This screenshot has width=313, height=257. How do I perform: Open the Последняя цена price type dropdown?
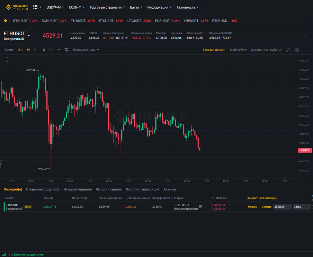click(86, 50)
